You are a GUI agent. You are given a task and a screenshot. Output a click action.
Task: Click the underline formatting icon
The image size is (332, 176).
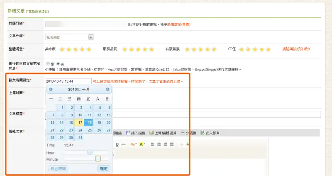(117, 144)
